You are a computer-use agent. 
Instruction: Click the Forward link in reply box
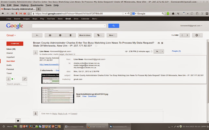(x=74, y=114)
